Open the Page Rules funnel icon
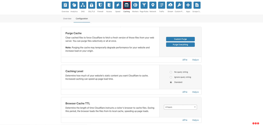The width and height of the screenshot is (263, 125). click(x=144, y=5)
